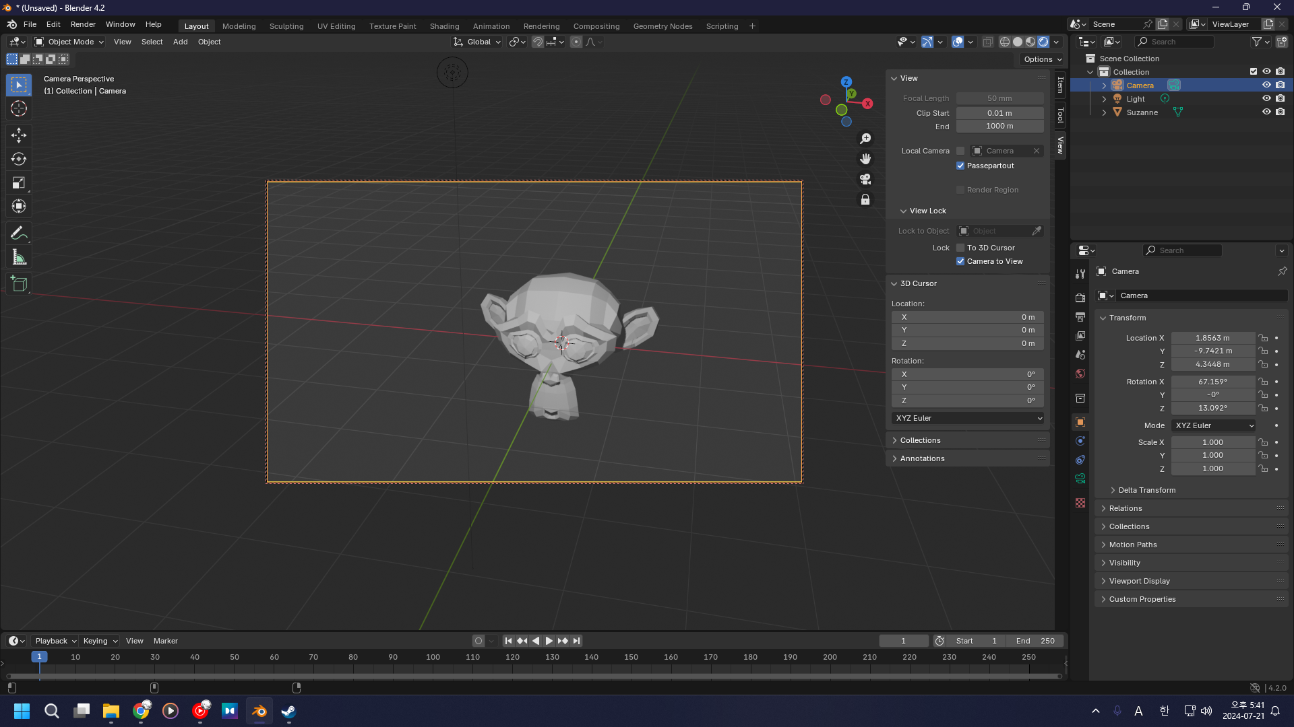Toggle camera view with camera icon
The image size is (1294, 727).
click(865, 179)
